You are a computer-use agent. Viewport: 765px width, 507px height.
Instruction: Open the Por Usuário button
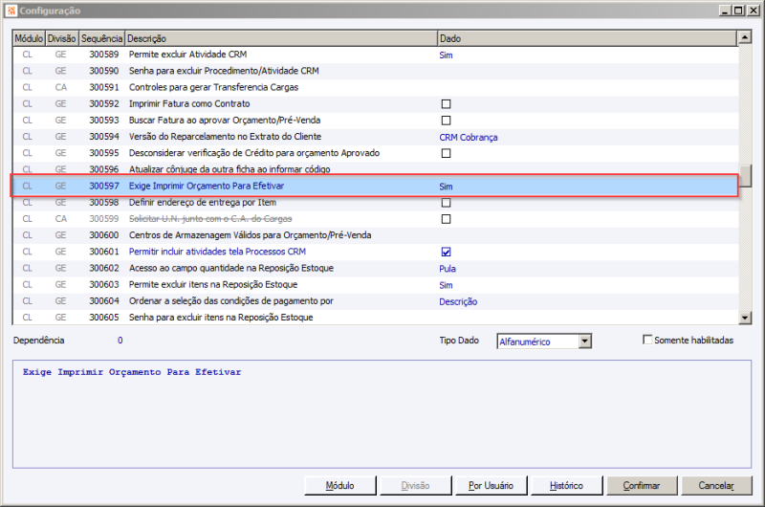(x=491, y=486)
